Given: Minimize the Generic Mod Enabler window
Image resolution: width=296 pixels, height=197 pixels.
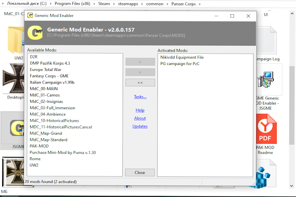Looking at the screenshot, I should [216, 16].
